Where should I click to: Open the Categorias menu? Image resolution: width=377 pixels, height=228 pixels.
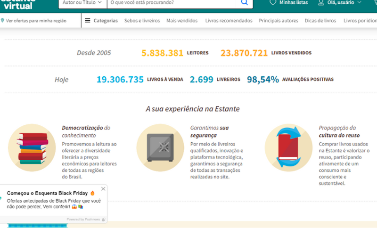point(106,21)
